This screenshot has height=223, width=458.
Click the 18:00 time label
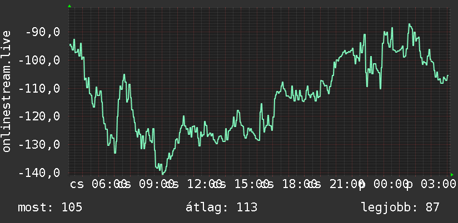[x=300, y=184]
